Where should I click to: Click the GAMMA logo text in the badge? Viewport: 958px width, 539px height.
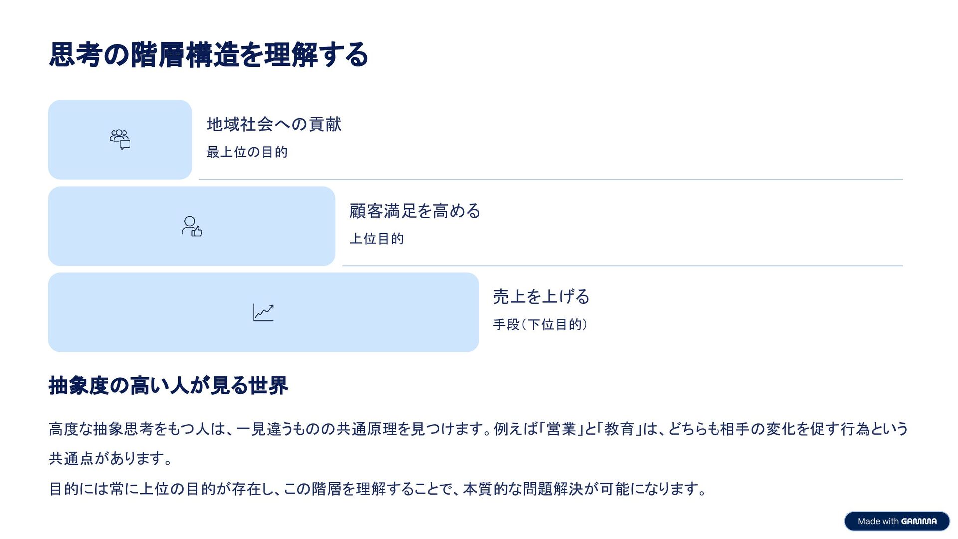tap(919, 521)
